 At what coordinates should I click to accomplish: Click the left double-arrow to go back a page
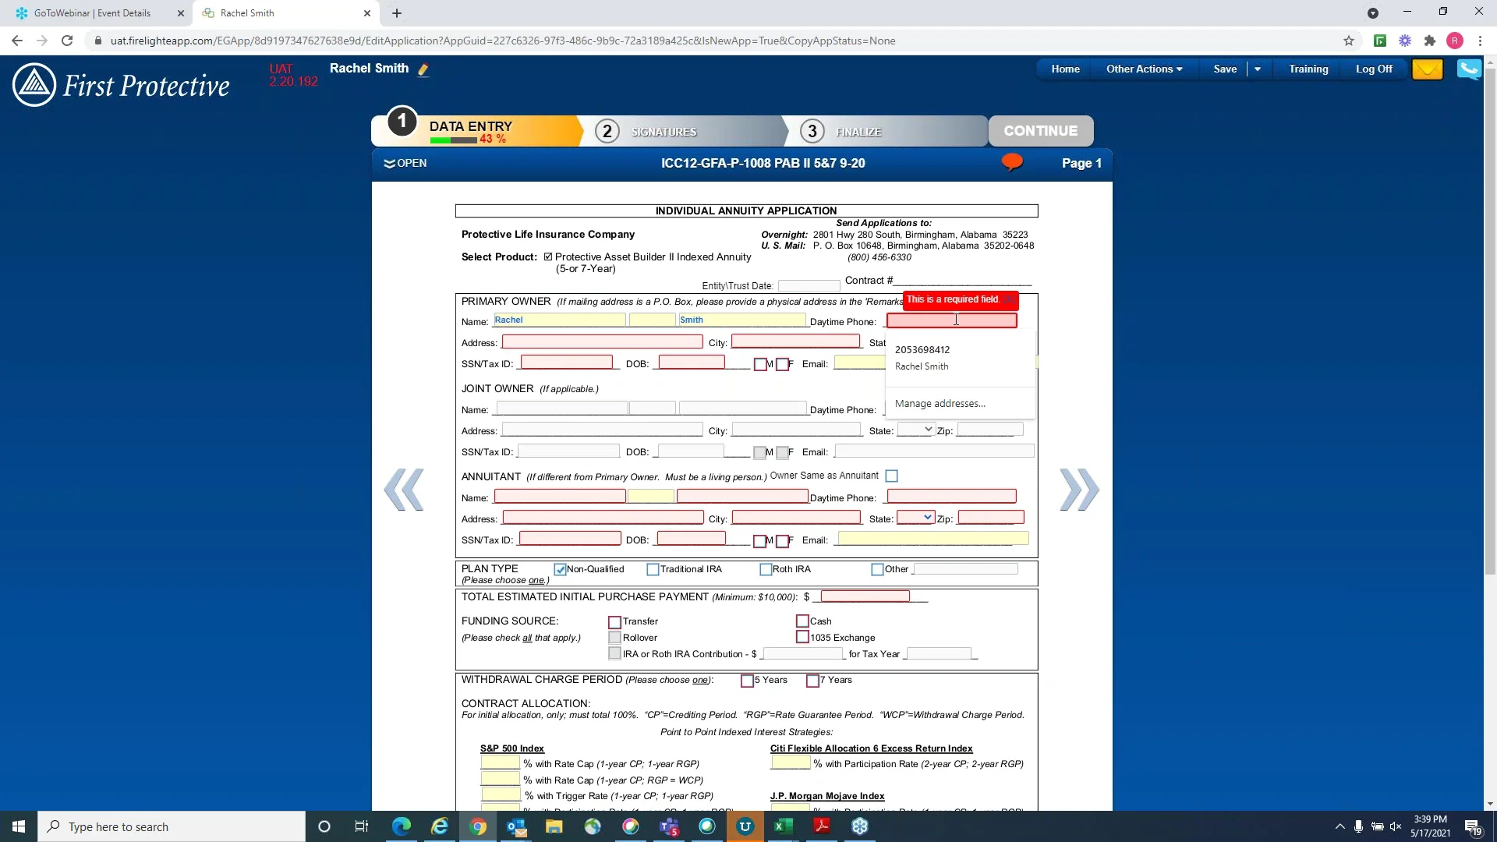point(404,490)
